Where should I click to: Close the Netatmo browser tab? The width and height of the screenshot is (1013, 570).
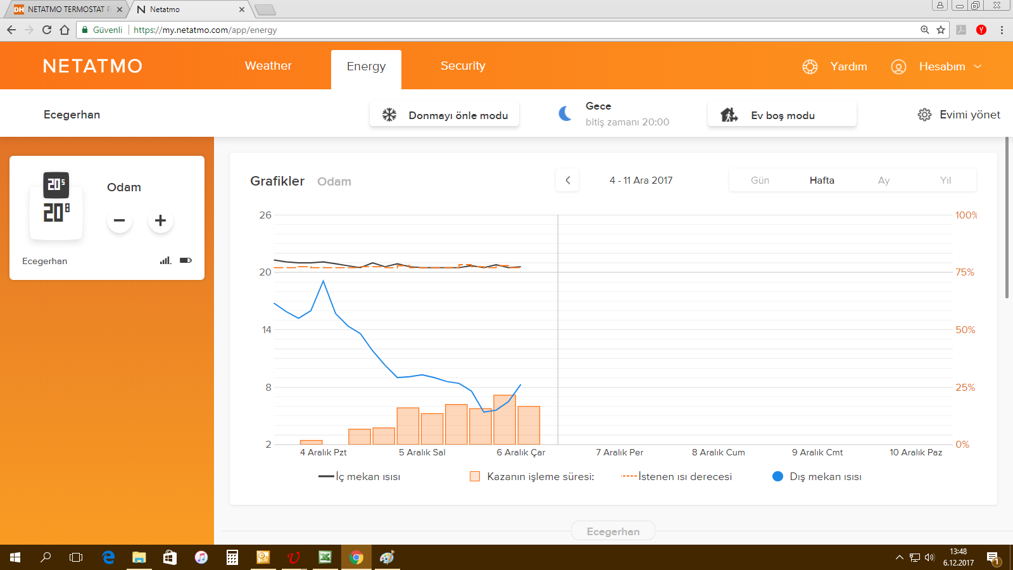(242, 9)
